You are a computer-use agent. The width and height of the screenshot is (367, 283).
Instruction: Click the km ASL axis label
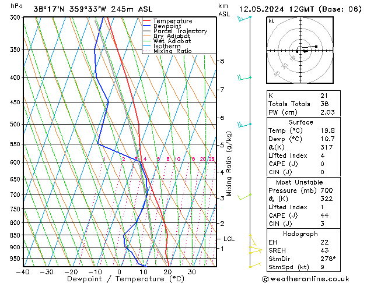pos(224,10)
